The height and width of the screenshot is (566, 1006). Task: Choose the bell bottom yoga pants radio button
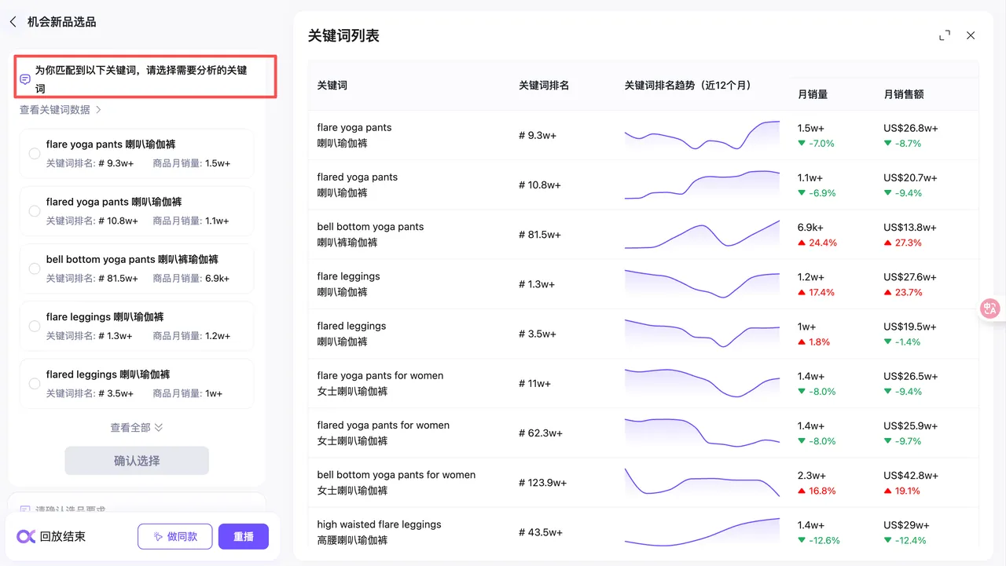tap(35, 268)
